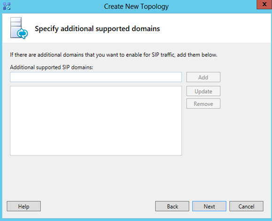Focus the additional SIP domains text field
Screen dimensions: 272x221
(x=96, y=77)
